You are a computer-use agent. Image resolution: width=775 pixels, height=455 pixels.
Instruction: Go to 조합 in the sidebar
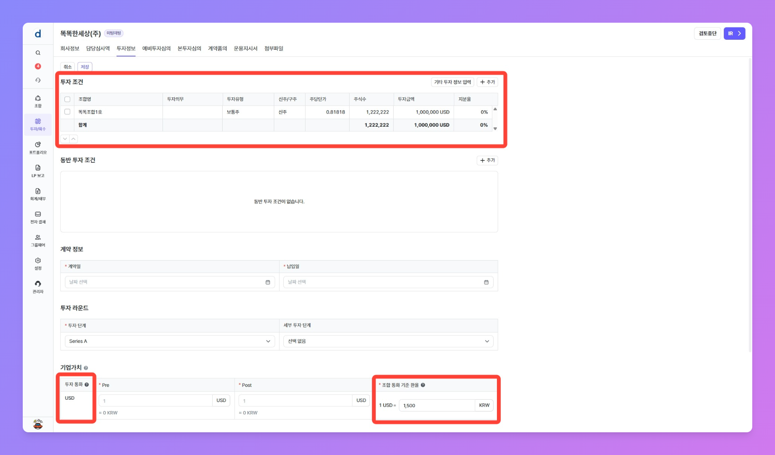(x=38, y=101)
